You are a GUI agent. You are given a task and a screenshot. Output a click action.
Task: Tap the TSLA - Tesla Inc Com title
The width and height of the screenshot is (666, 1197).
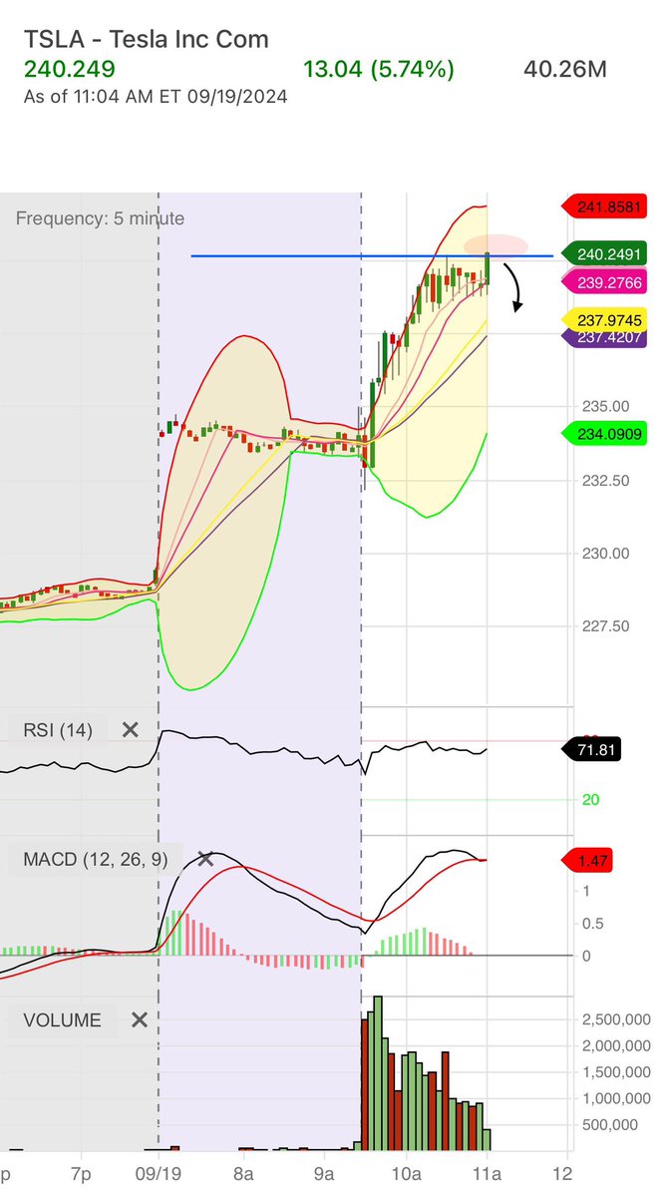pyautogui.click(x=146, y=40)
